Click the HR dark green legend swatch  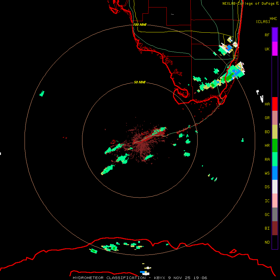tap(275, 146)
